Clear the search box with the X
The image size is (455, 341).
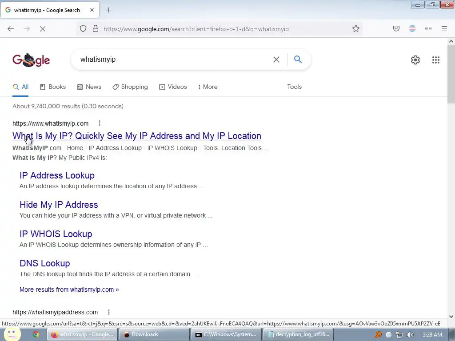[x=276, y=59]
